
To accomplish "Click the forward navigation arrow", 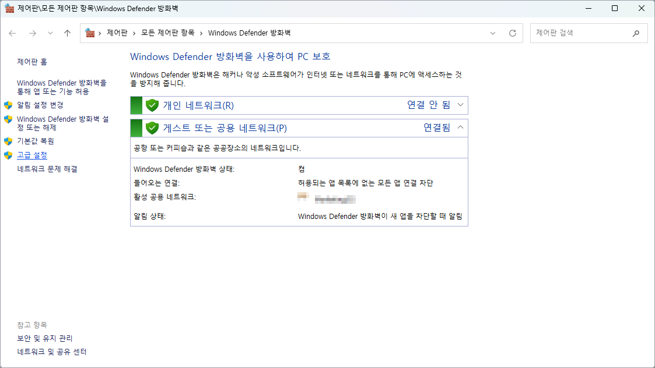I will pos(33,33).
